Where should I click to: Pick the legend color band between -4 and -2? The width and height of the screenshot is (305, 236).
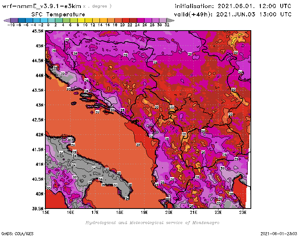tap(37, 20)
